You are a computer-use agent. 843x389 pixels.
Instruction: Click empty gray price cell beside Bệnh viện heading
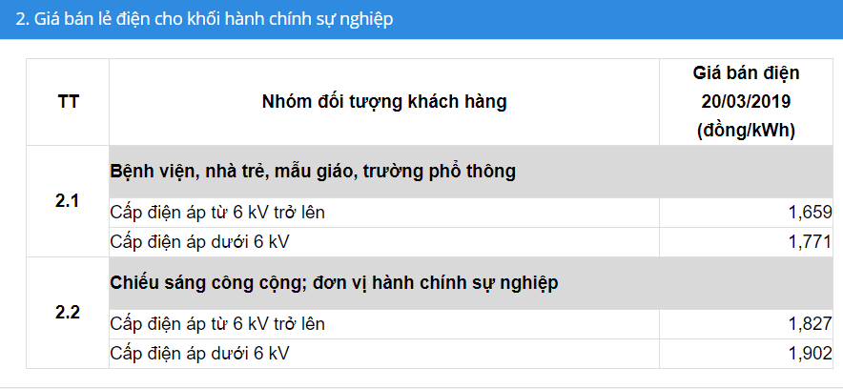[746, 172]
